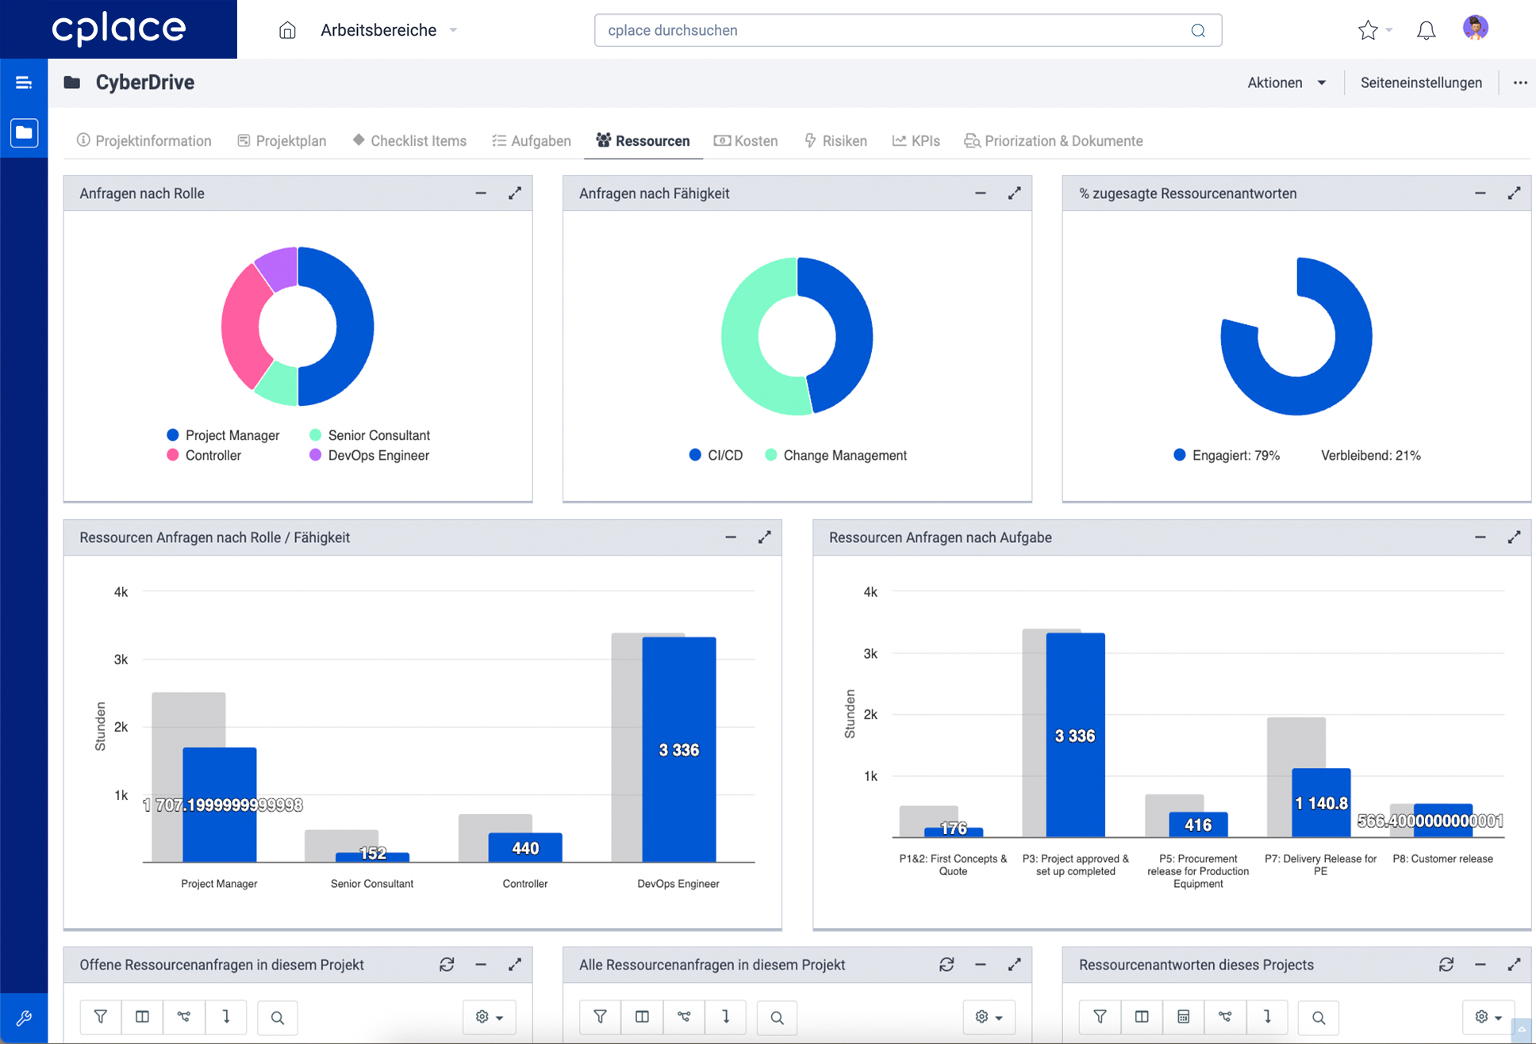This screenshot has width=1536, height=1044.
Task: Click the search magnifier icon in search bar
Action: click(1198, 30)
